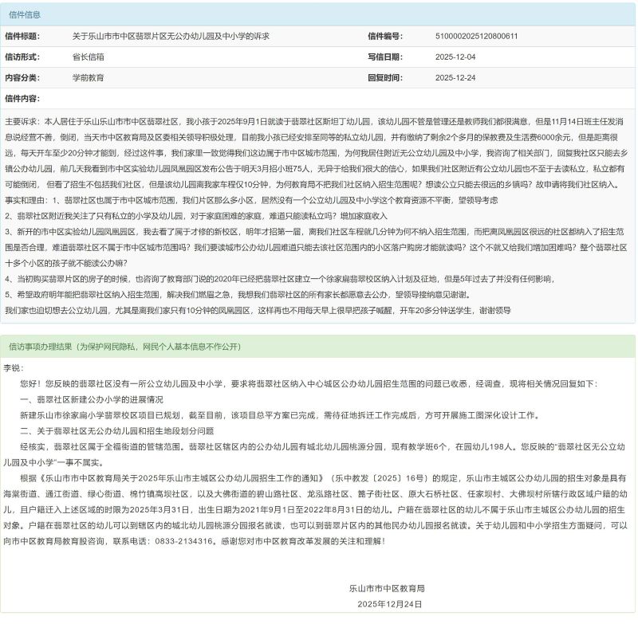Click the 信访事项办理结果 section header
The image size is (638, 624).
(124, 347)
